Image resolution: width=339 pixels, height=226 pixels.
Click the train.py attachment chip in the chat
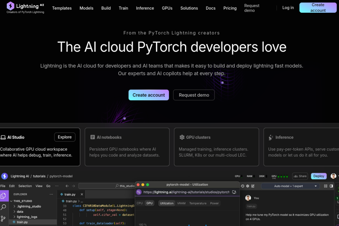251,206
